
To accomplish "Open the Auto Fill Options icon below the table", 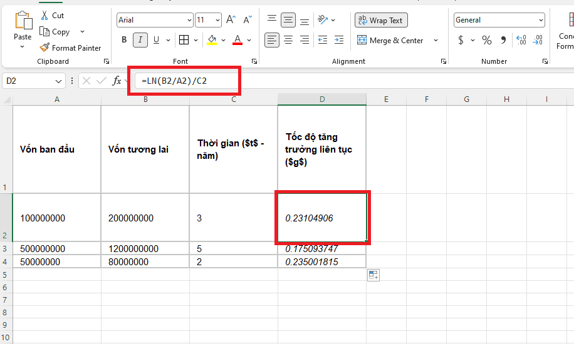I will click(x=373, y=275).
